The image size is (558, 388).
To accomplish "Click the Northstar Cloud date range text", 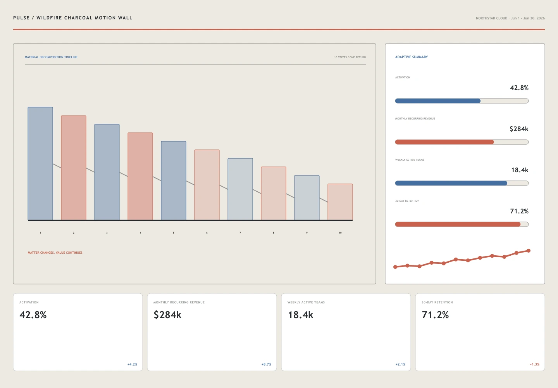I will point(510,18).
